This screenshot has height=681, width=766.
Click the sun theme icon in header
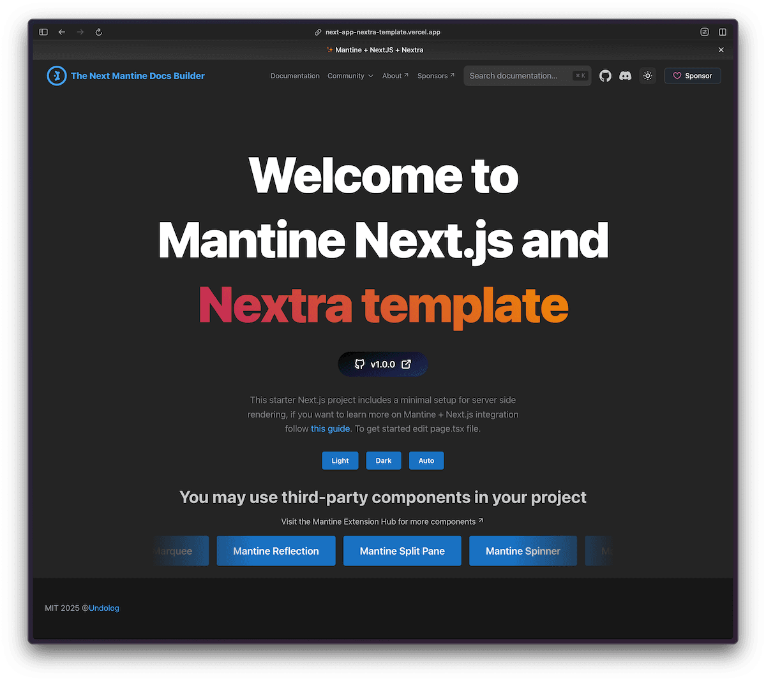[x=648, y=75]
